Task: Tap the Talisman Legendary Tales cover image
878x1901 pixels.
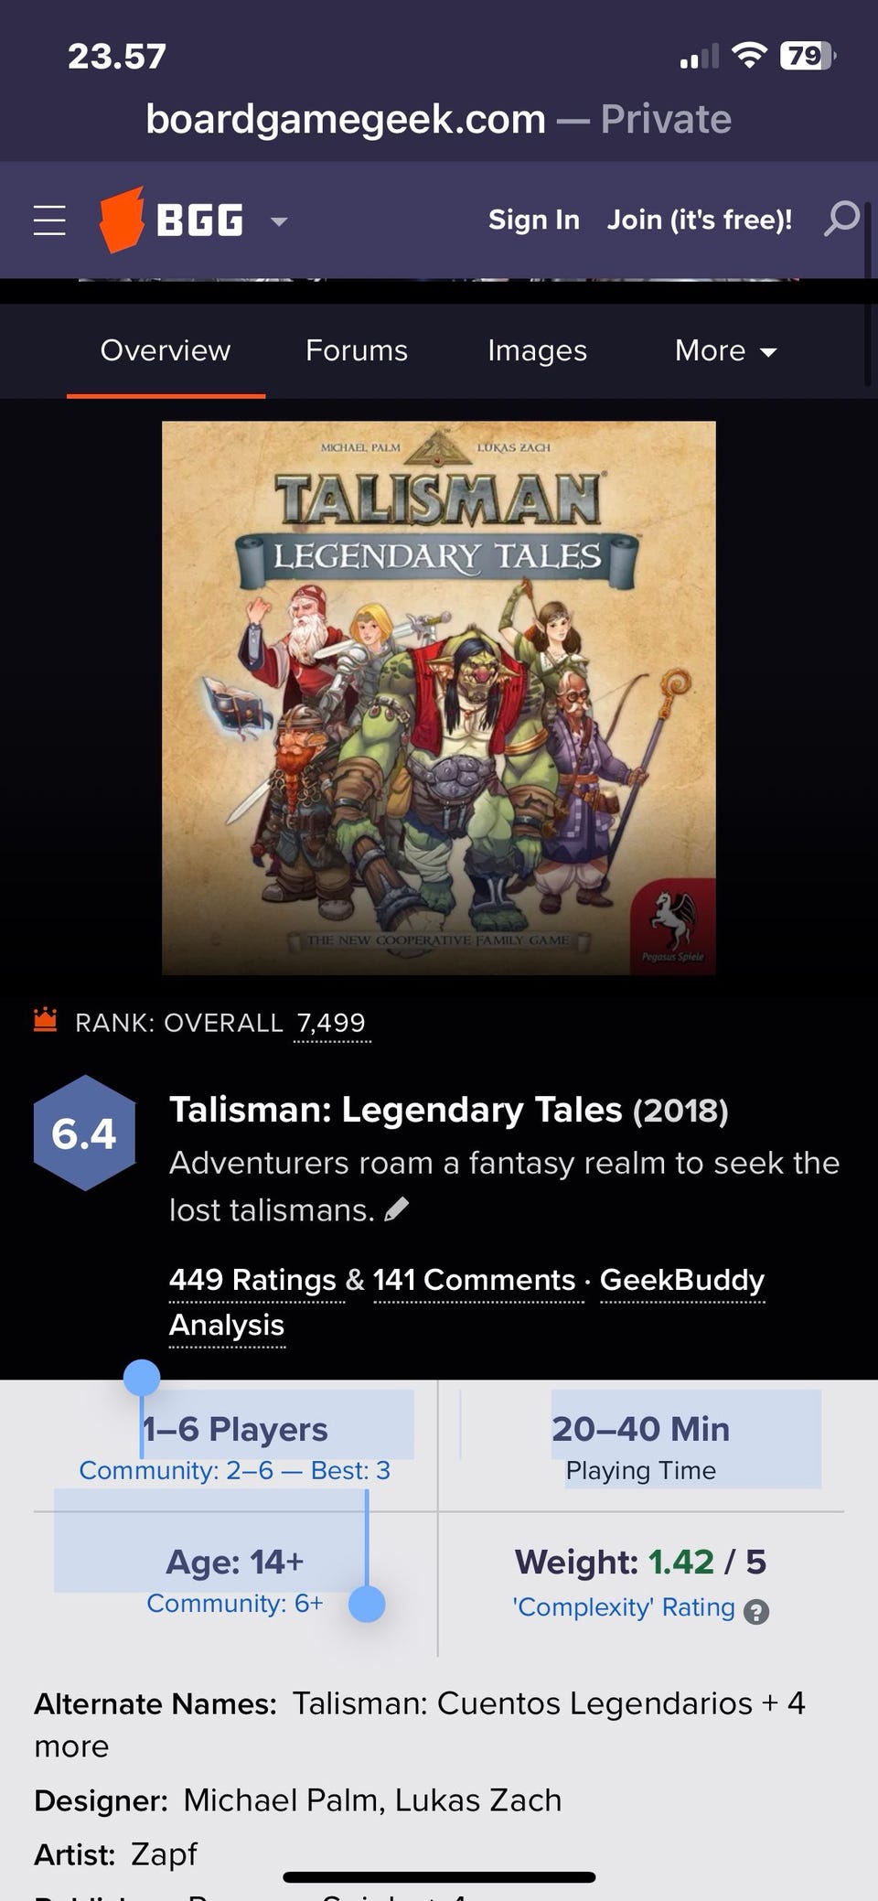Action: coord(439,698)
